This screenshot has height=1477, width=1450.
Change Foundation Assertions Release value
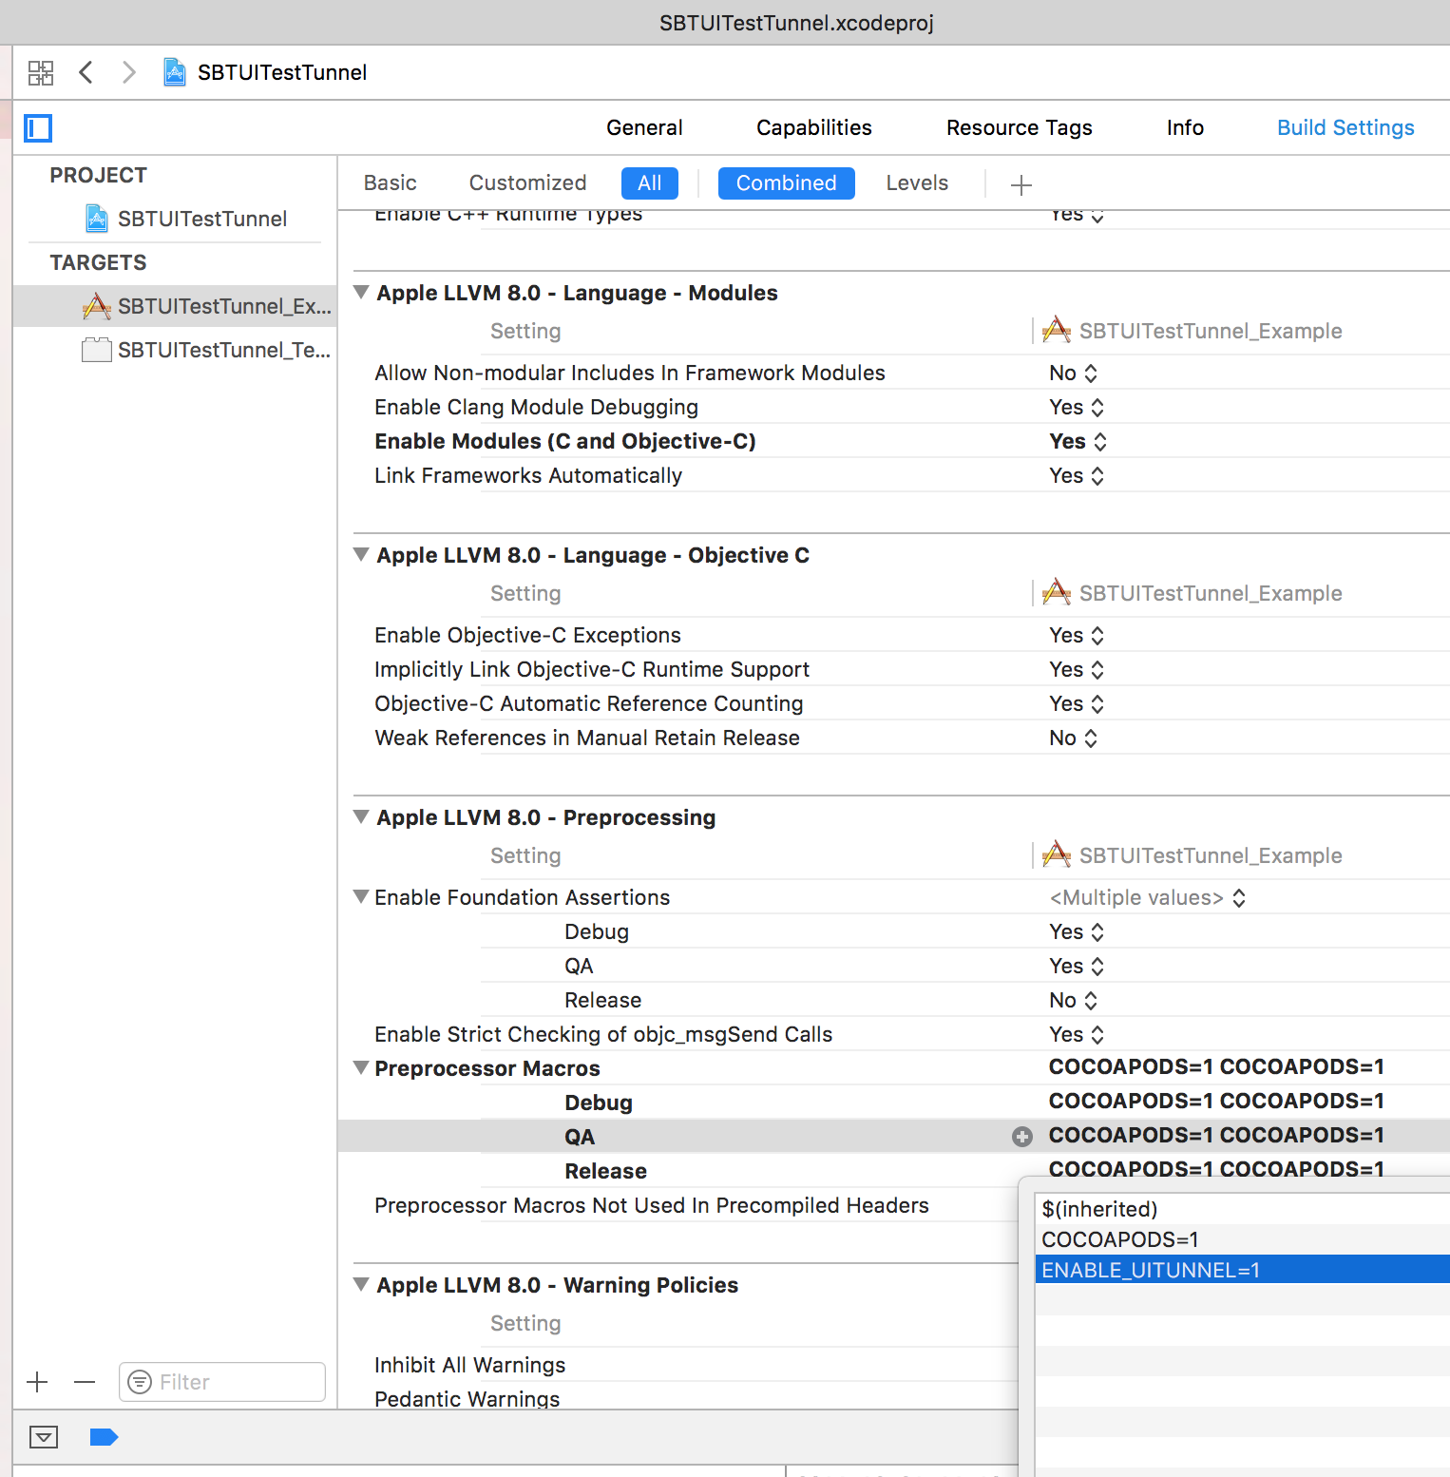click(1073, 1000)
